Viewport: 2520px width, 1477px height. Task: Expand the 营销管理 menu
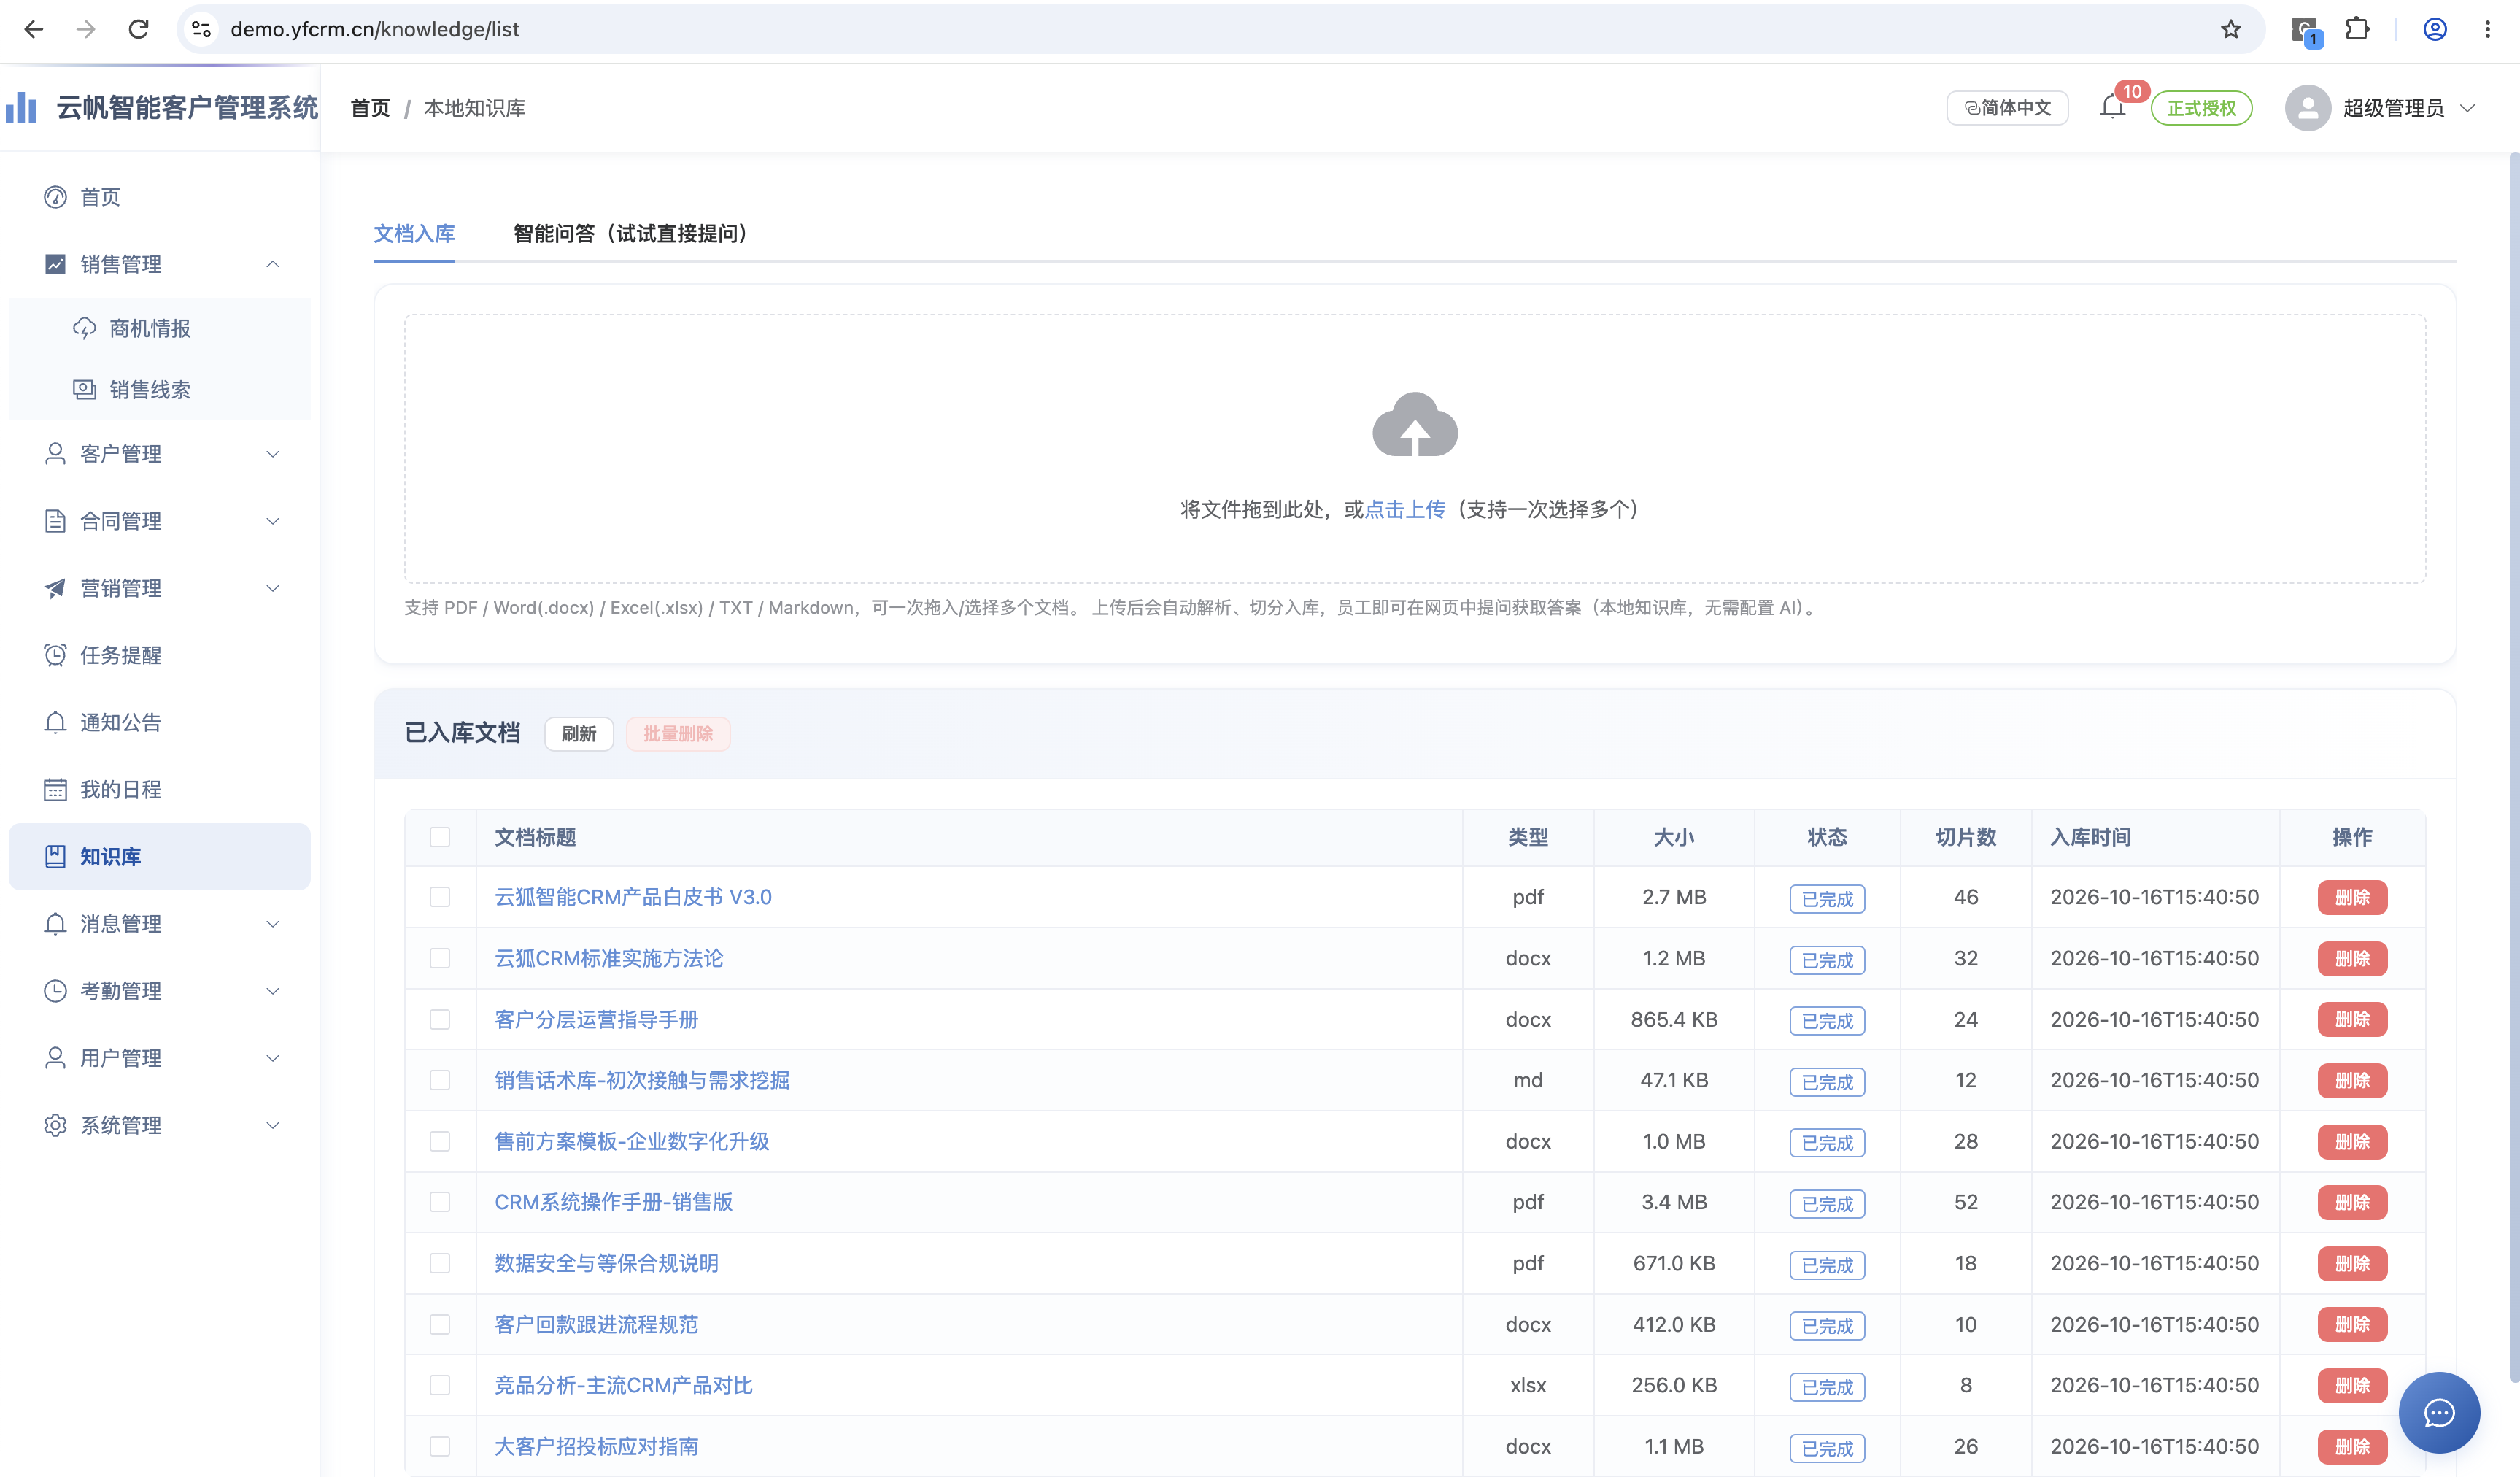click(x=160, y=588)
